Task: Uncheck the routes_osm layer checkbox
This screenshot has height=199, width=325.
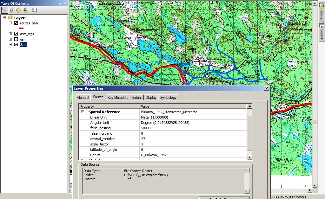Action: click(16, 23)
